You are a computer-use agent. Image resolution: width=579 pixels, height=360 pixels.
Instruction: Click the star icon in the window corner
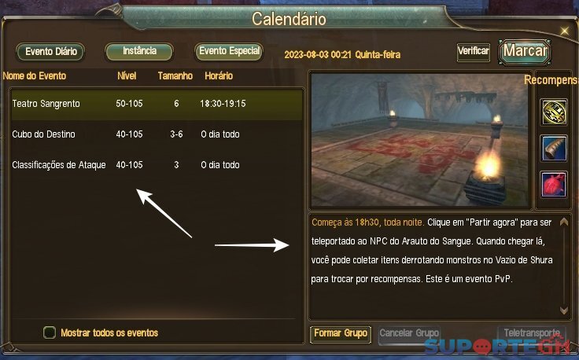565,31
